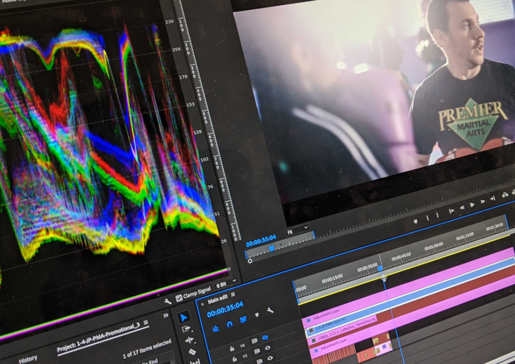
Task: Toggle Linked Selection in timeline
Action: (243, 320)
